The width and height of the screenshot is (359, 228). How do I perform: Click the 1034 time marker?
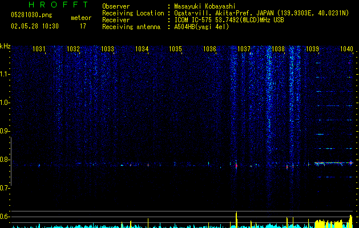coord(142,49)
